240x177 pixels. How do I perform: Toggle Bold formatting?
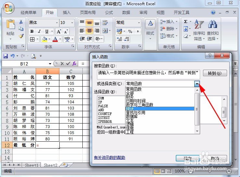pos(32,31)
